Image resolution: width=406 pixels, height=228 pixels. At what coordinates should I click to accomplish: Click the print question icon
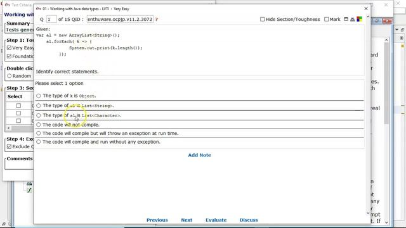coord(353,19)
